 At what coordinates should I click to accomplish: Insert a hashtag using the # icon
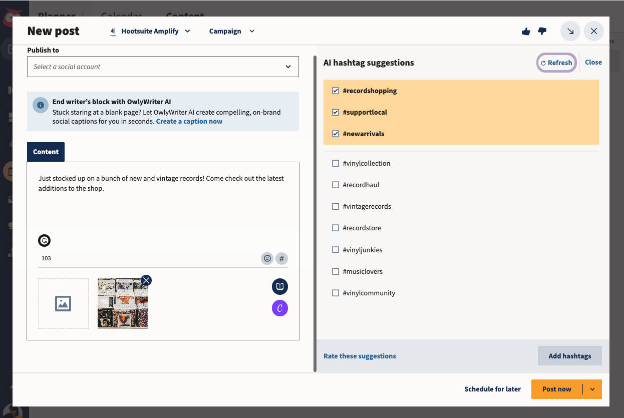point(281,258)
